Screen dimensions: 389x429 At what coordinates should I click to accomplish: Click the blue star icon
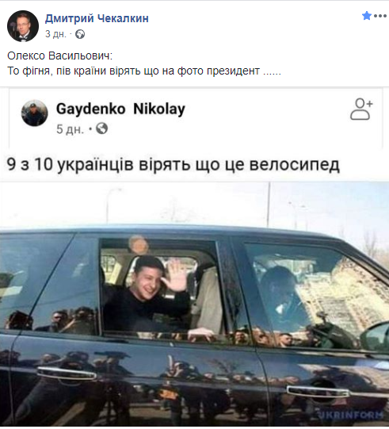pos(367,16)
